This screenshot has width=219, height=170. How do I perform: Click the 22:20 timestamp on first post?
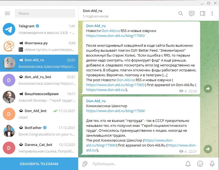(193, 91)
